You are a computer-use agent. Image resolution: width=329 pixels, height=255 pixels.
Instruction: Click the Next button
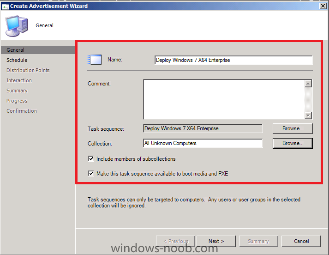pyautogui.click(x=216, y=241)
